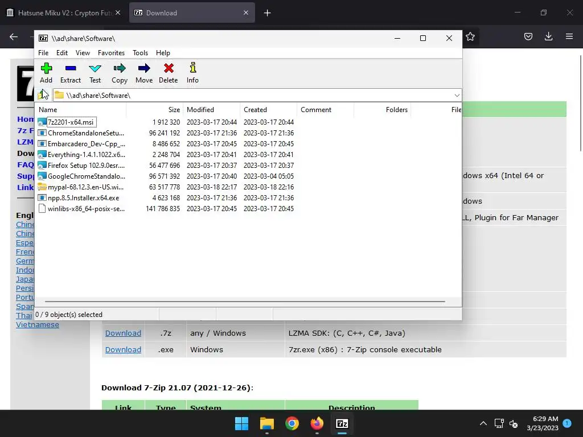The width and height of the screenshot is (583, 437).
Task: Click the 7-Zip title bar app icon
Action: (x=43, y=38)
